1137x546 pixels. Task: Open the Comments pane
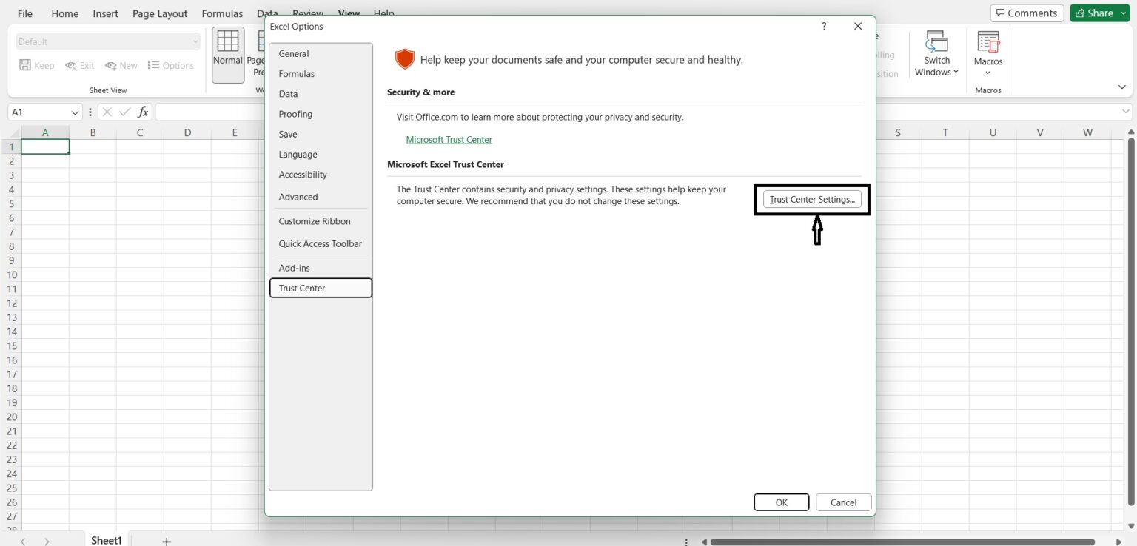point(1027,13)
